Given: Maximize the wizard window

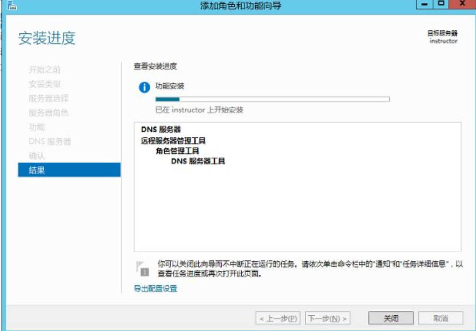Looking at the screenshot, I should click(x=441, y=5).
